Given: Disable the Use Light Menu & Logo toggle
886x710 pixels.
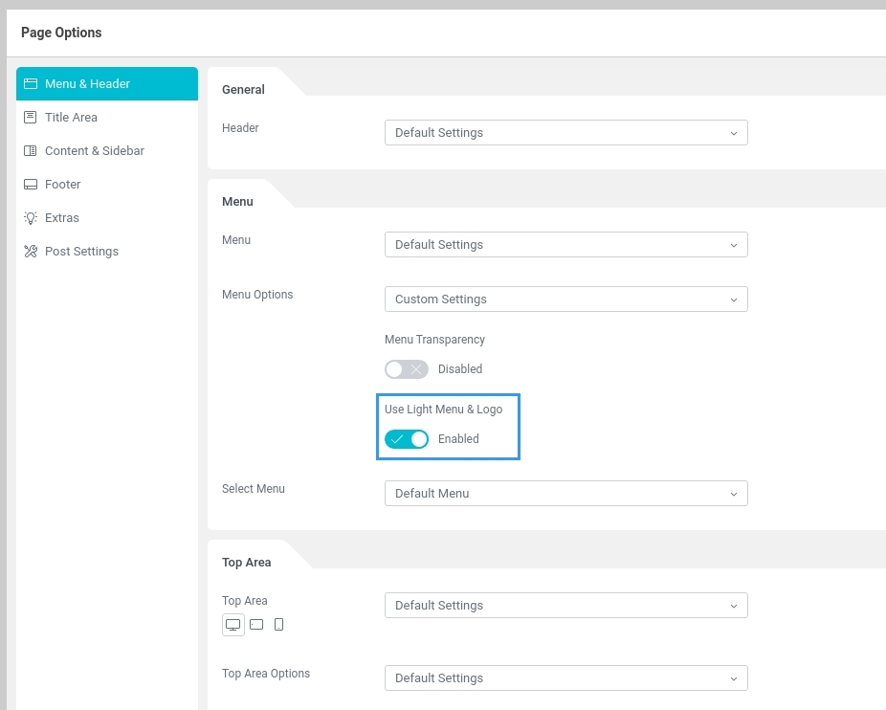Looking at the screenshot, I should point(406,439).
